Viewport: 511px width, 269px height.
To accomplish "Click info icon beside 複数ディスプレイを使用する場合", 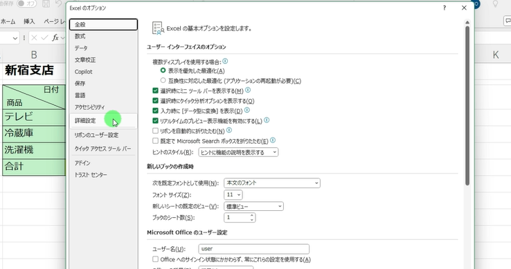I will pos(225,62).
